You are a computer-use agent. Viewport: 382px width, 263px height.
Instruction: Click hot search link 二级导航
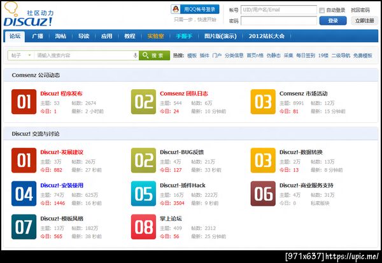coord(341,55)
